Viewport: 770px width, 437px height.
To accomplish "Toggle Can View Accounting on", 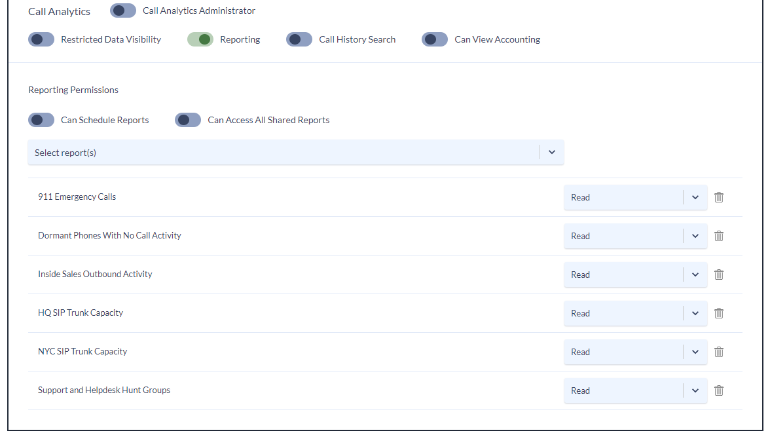I will point(435,39).
